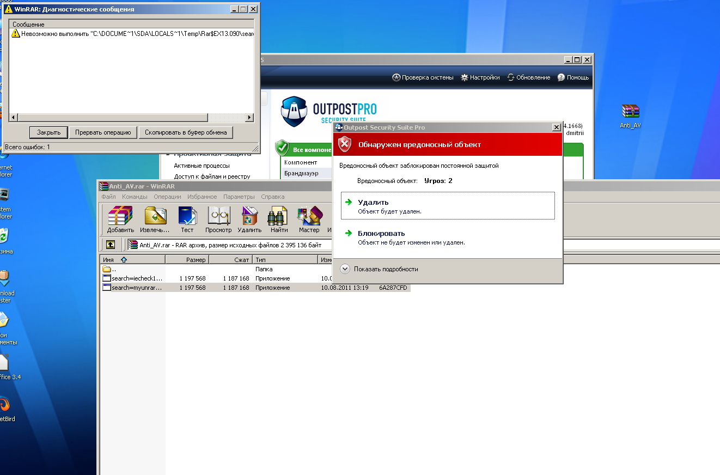The height and width of the screenshot is (475, 720).
Task: Click Update (Обновление) in Outpost header
Action: tap(528, 77)
